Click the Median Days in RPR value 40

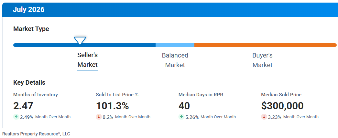pos(184,106)
